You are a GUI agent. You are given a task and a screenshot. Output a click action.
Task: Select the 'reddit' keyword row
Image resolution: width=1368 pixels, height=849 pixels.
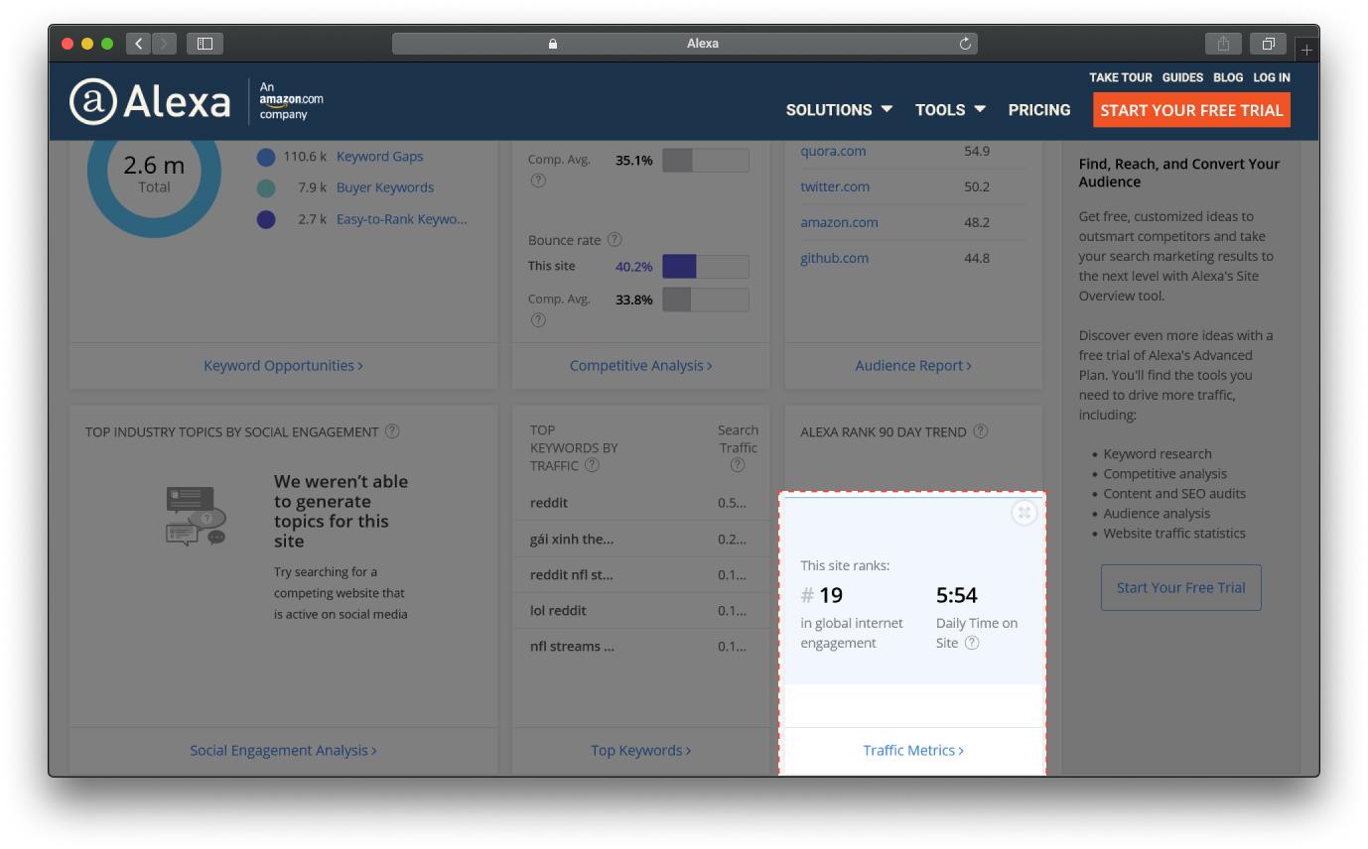click(x=640, y=503)
